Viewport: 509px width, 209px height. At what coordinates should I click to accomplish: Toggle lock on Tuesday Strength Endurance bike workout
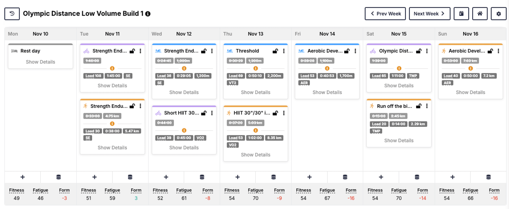132,51
